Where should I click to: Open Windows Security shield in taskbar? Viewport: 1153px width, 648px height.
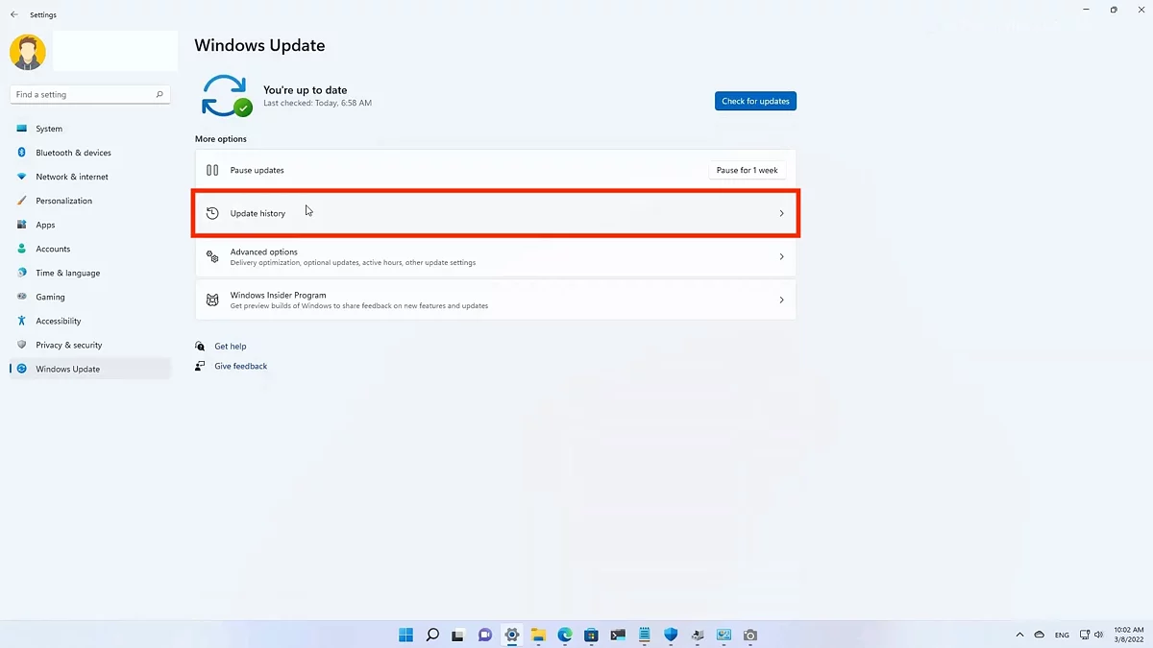671,635
